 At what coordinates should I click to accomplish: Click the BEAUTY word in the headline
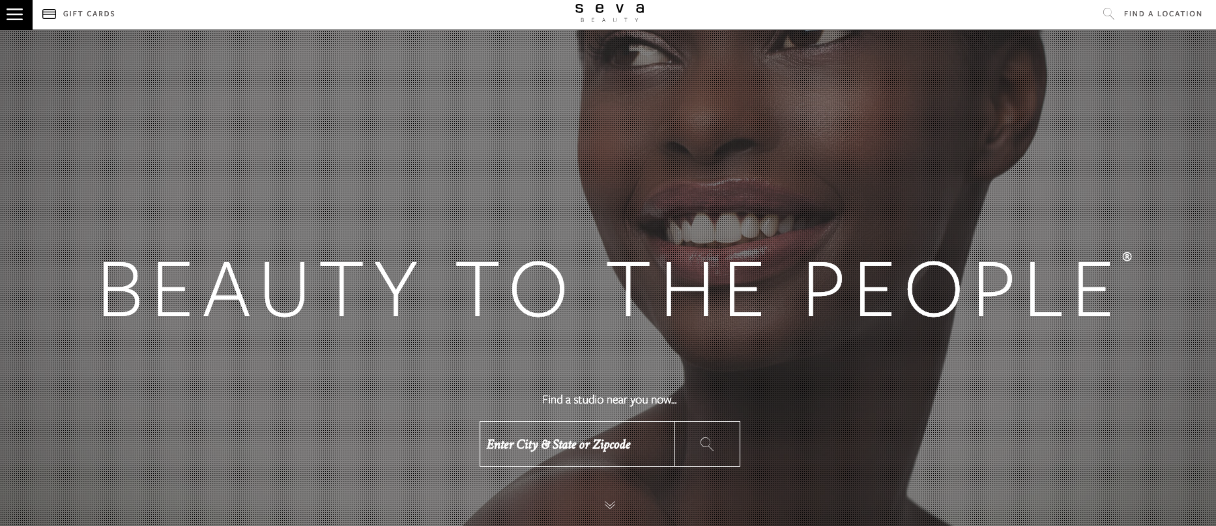point(259,289)
